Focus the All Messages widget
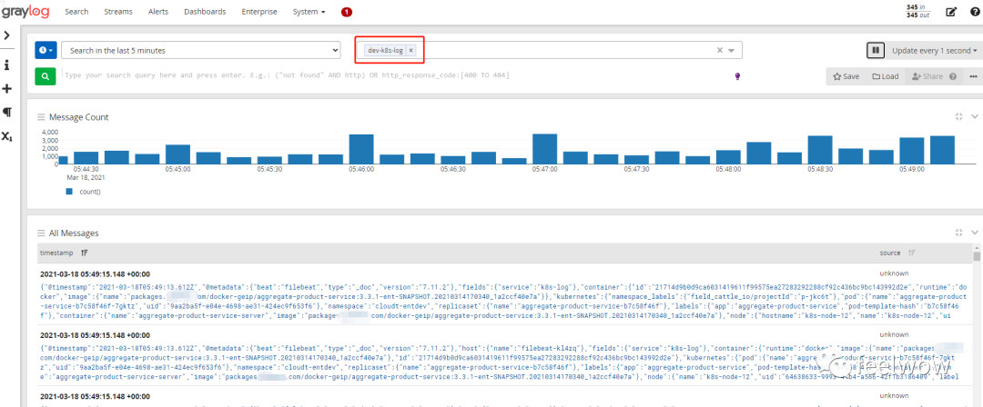This screenshot has width=983, height=407. (x=958, y=233)
